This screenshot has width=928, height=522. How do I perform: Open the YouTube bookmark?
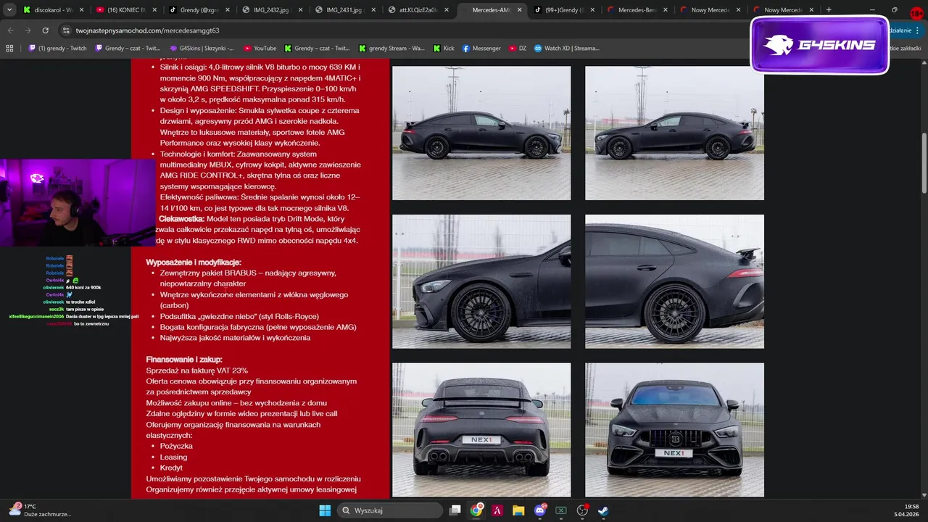point(260,48)
